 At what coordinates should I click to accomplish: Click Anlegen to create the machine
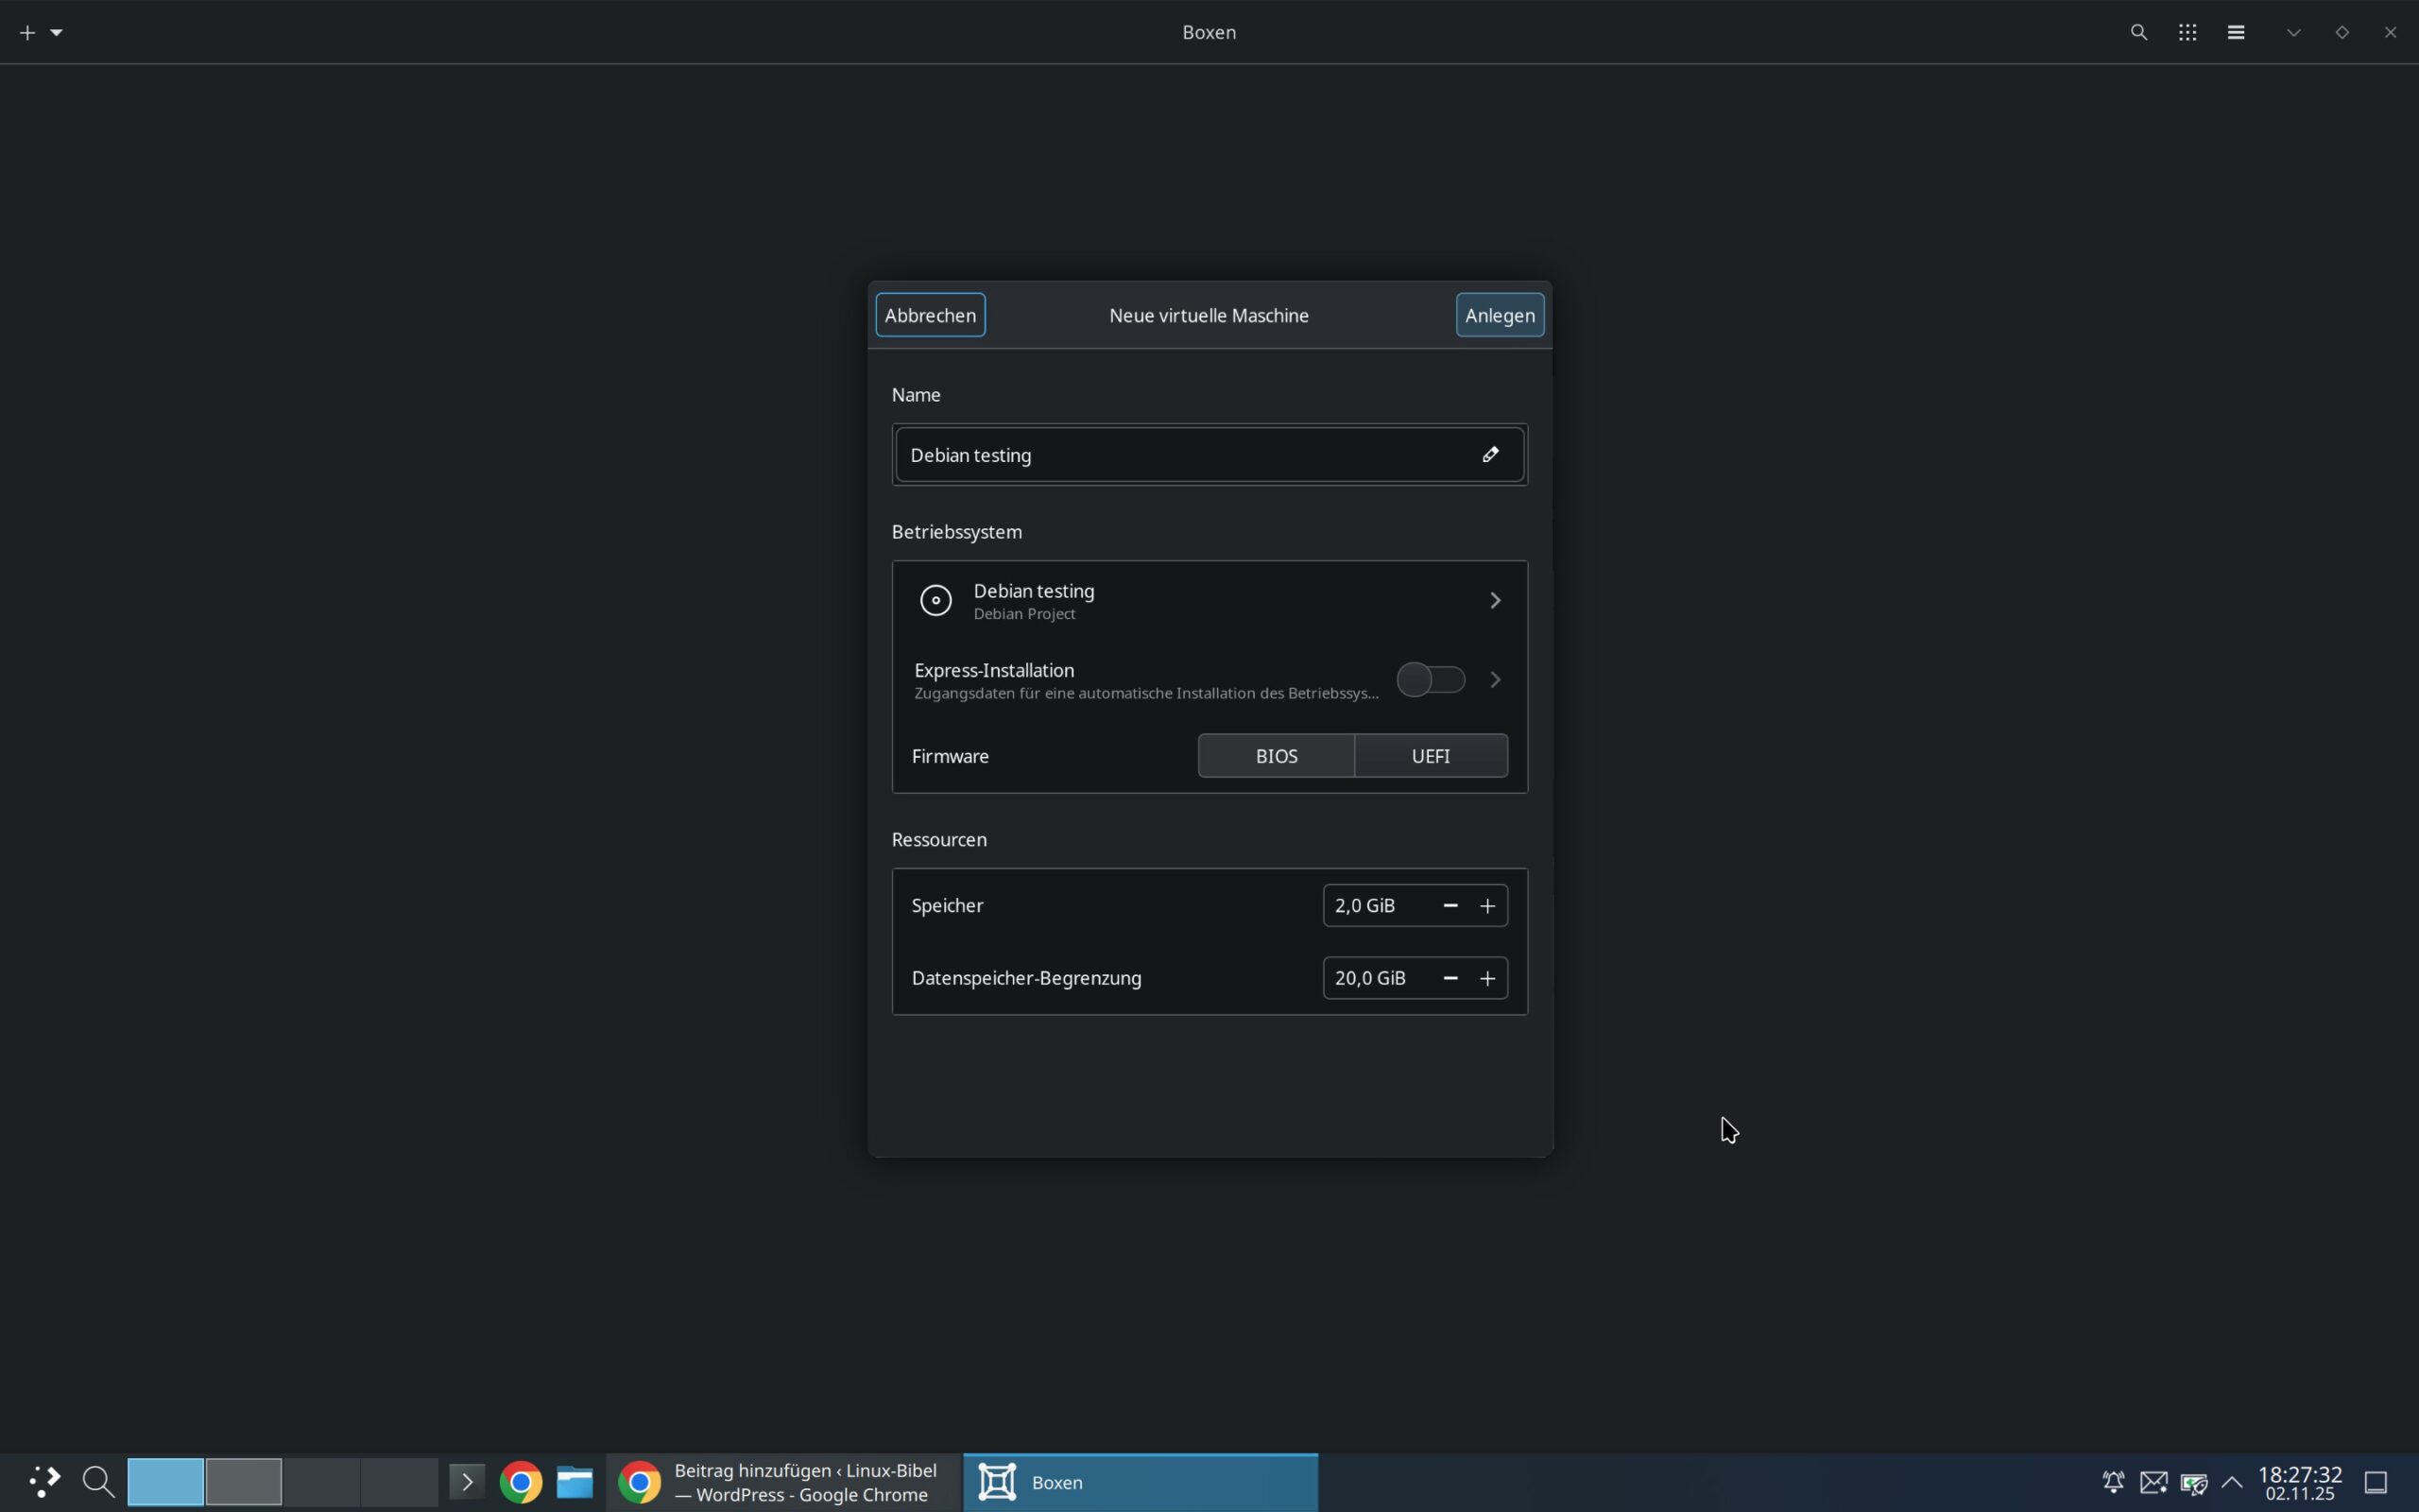(x=1499, y=315)
